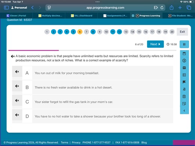Close the Progress Learning tab
The height and width of the screenshot is (146, 195).
tap(133, 16)
